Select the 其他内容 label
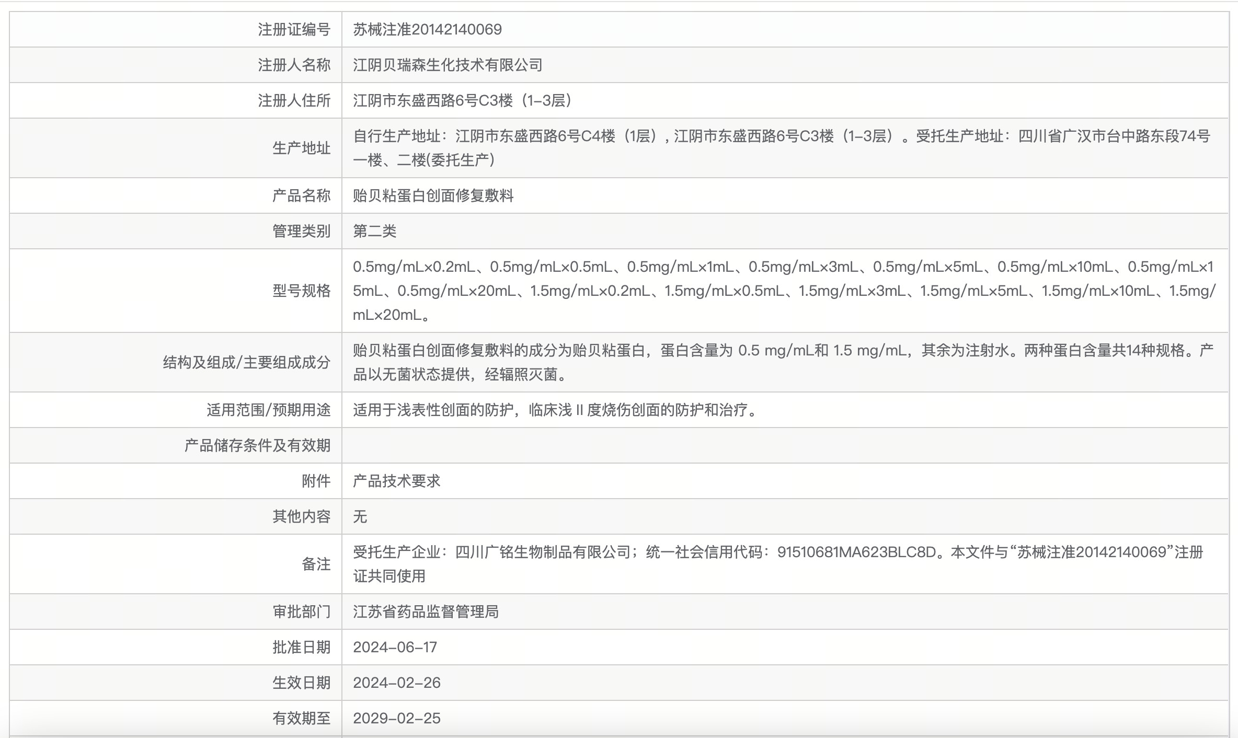The image size is (1238, 738). tap(301, 516)
